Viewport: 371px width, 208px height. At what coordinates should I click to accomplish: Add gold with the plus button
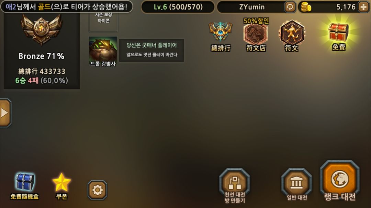363,7
